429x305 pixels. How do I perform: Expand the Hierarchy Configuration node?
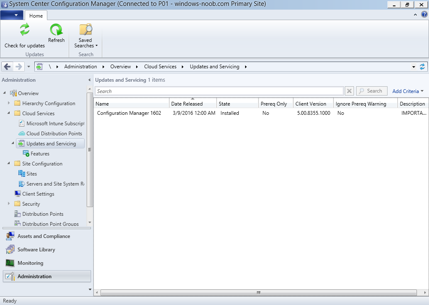pos(9,103)
